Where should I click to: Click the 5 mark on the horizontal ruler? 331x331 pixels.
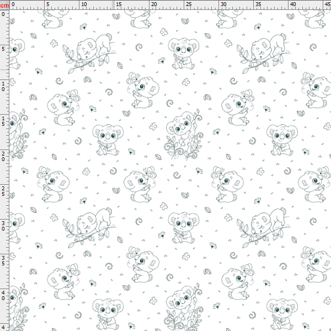click(48, 4)
